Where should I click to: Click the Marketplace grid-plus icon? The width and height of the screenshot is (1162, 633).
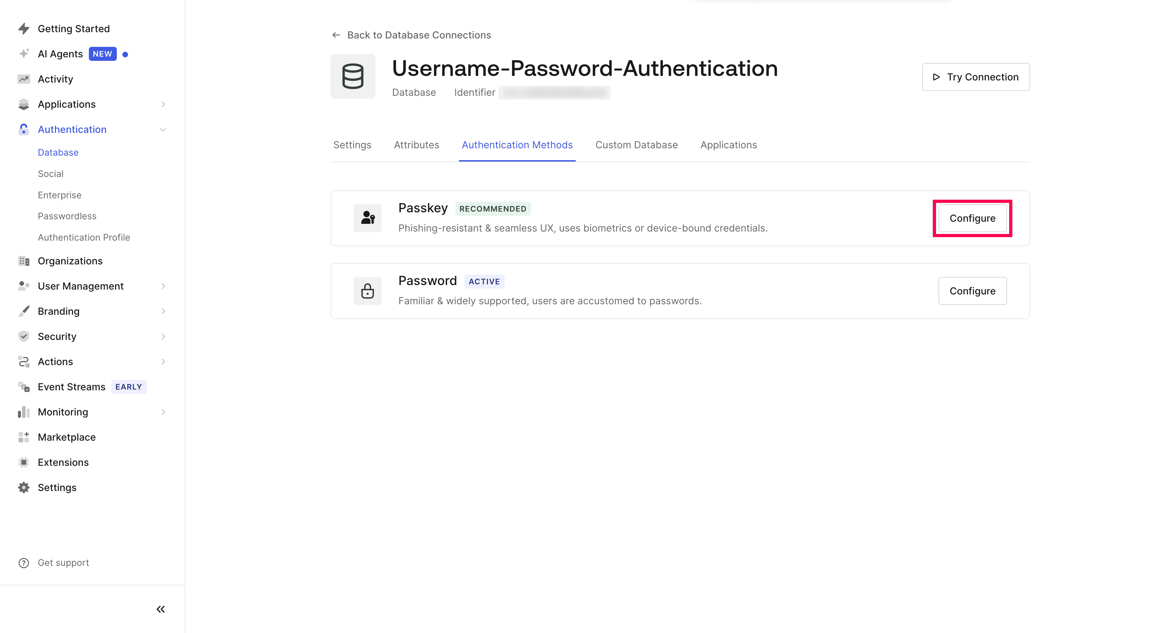[x=24, y=437]
